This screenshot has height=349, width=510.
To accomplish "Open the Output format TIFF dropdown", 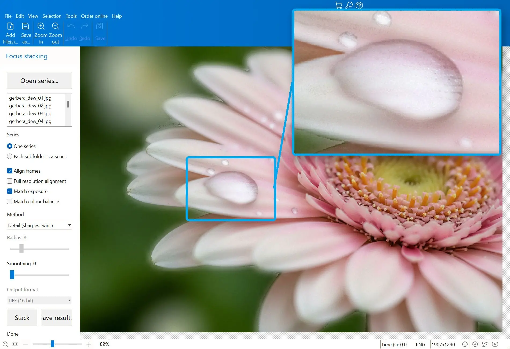I will tap(39, 300).
